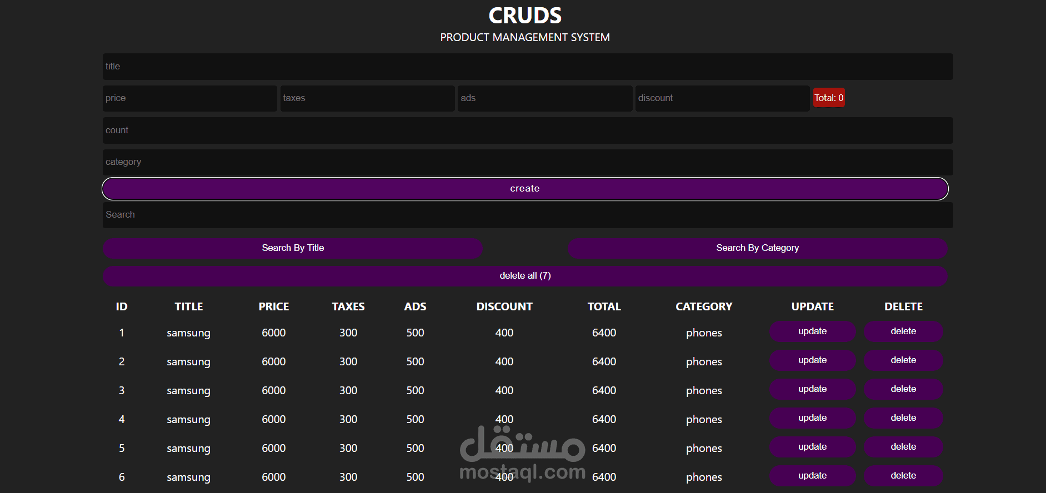The width and height of the screenshot is (1046, 493).
Task: Select taxes 300 in row 3
Action: [x=348, y=390]
